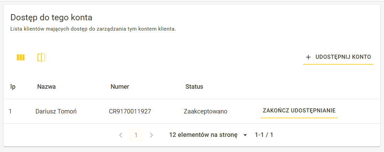384x152 pixels.
Task: Click the caret arrow beside elementów na stronę
Action: tap(245, 135)
